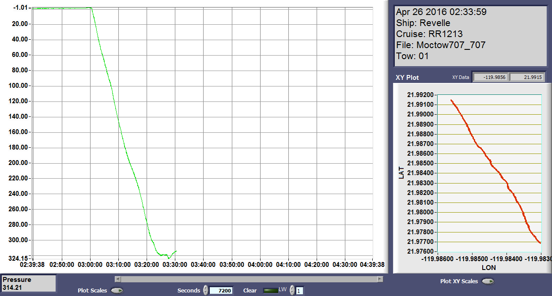
Task: Click the 'XY Plot' label
Action: [x=407, y=77]
